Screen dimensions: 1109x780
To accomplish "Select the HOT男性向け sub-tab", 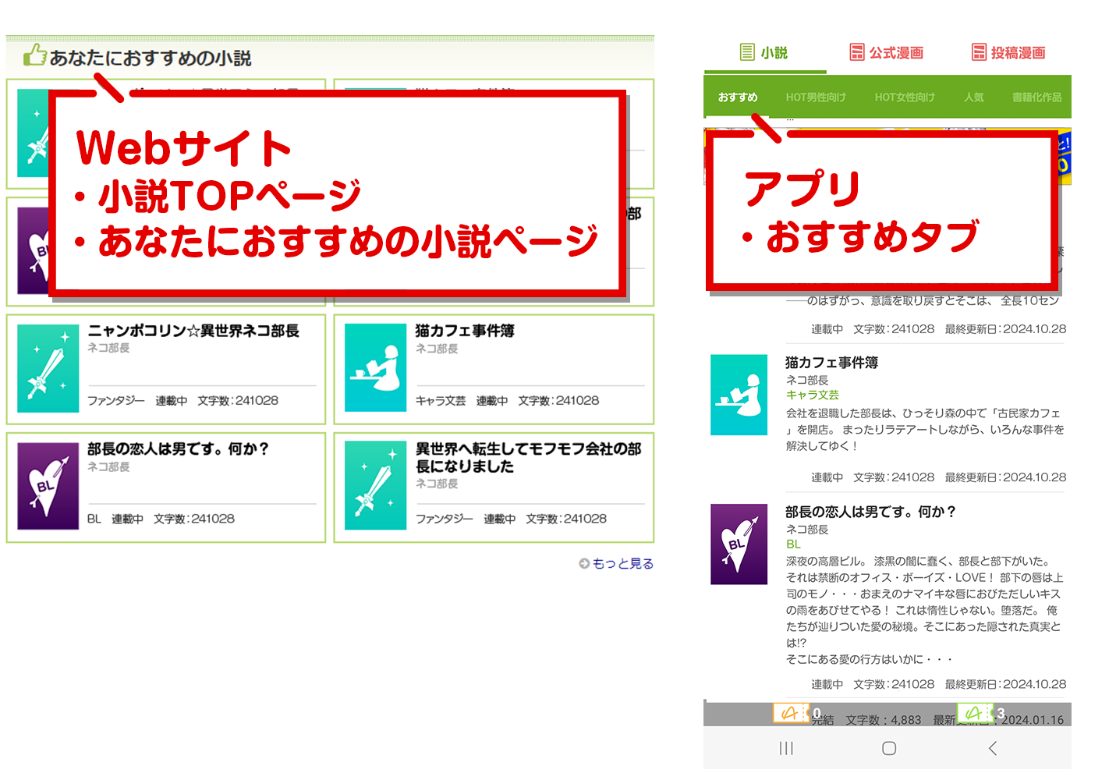I will pyautogui.click(x=816, y=97).
